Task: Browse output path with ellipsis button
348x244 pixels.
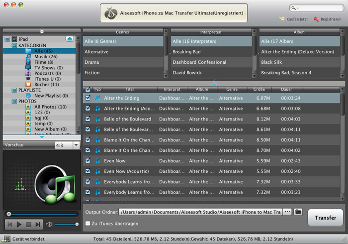Action: tap(287, 212)
